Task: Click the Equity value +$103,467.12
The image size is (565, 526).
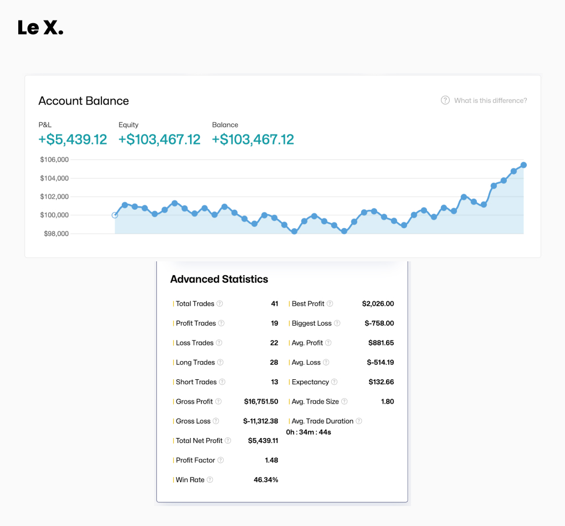Action: [x=160, y=140]
